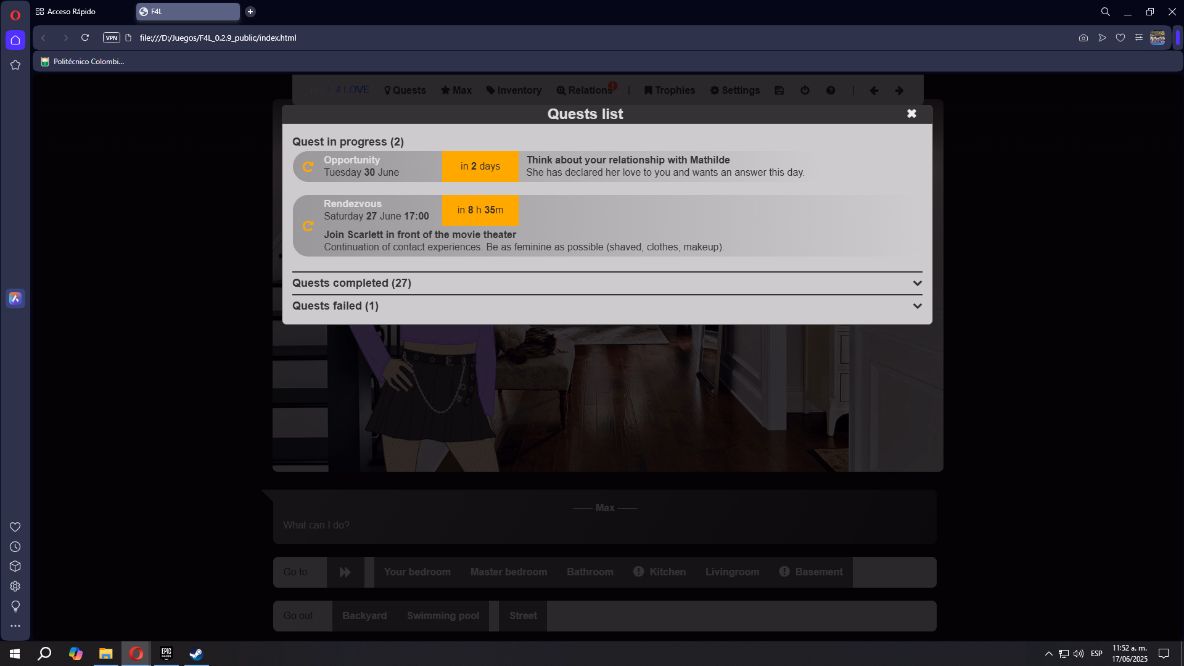Close the Quests list dialog
Image resolution: width=1184 pixels, height=666 pixels.
click(x=911, y=113)
